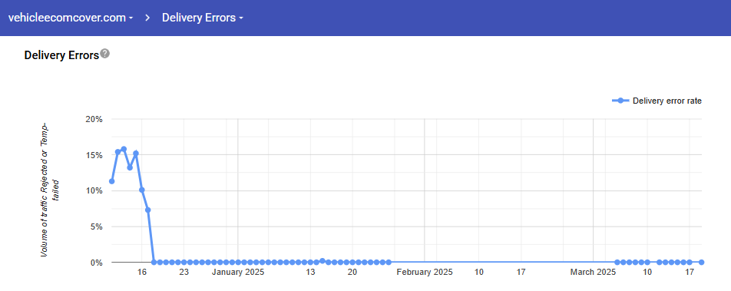Click the March 2025 axis label
Image resolution: width=731 pixels, height=291 pixels.
[x=593, y=273]
